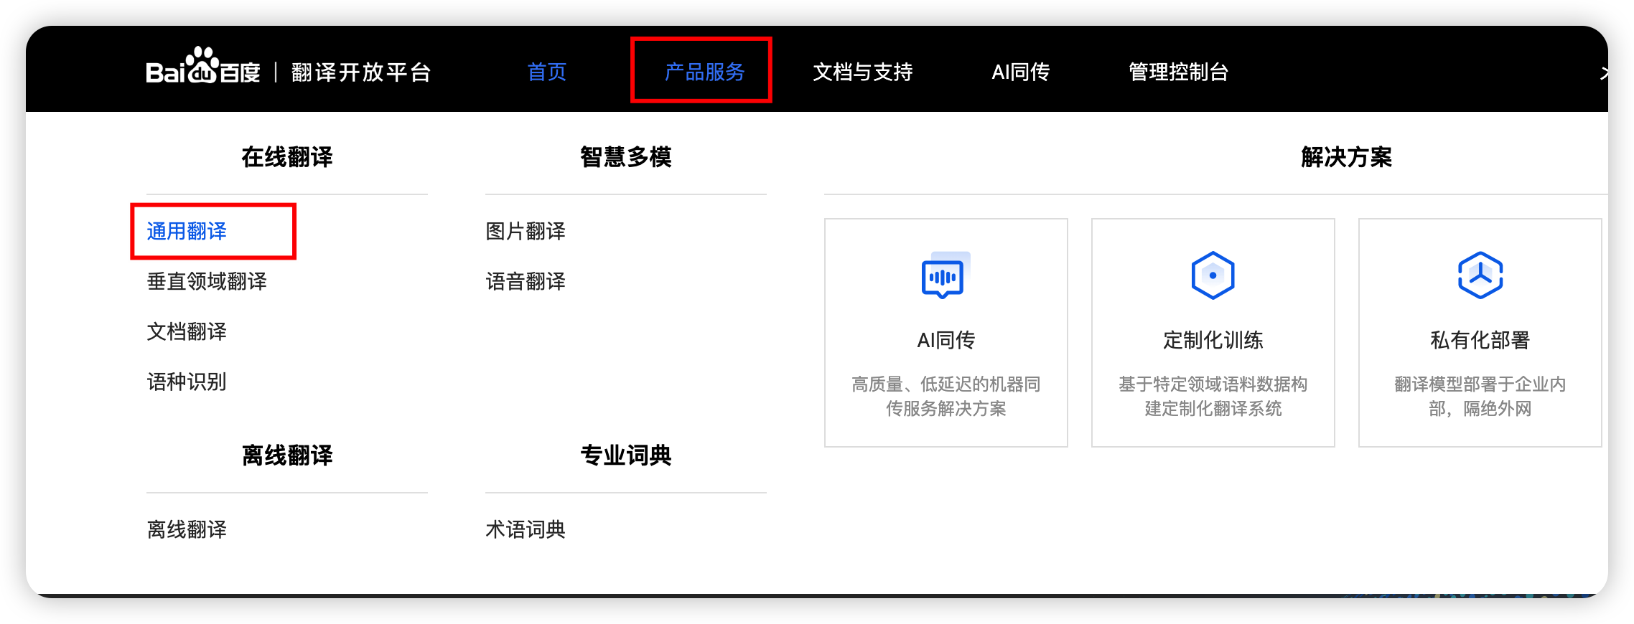This screenshot has width=1634, height=624.
Task: Open 管理控制台 from the top bar
Action: [x=1178, y=72]
